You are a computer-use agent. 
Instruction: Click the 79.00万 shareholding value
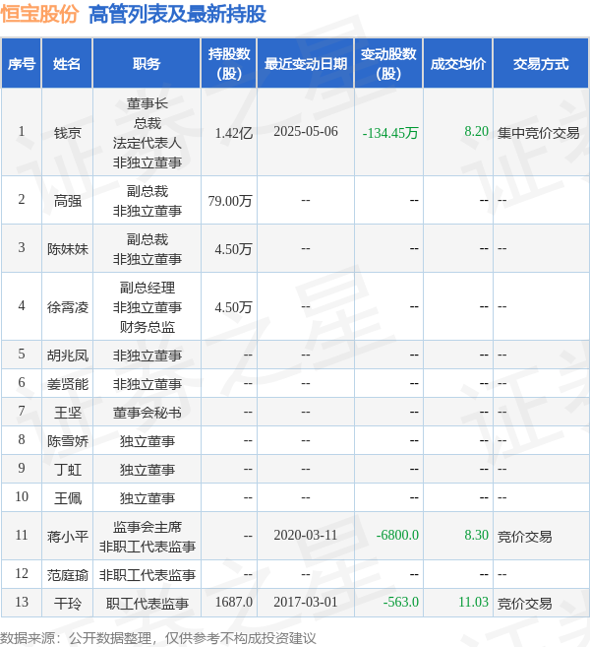click(x=230, y=201)
